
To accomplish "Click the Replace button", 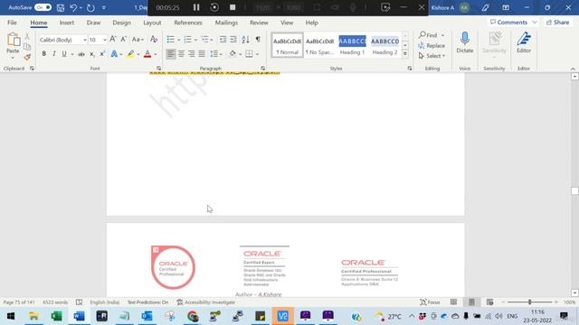I will click(432, 46).
